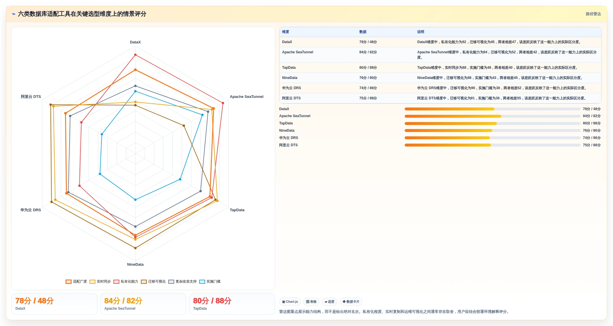
Task: Click the 78分 / 48分 table cell
Action: [368, 42]
